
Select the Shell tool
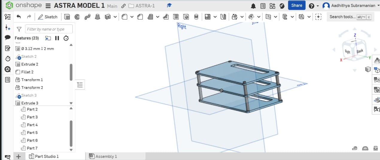pos(176,17)
